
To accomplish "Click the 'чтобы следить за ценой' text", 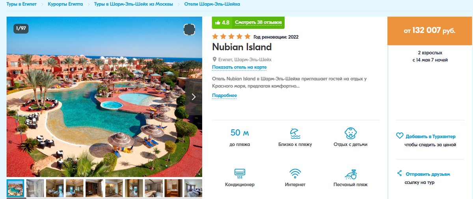I will [x=430, y=145].
